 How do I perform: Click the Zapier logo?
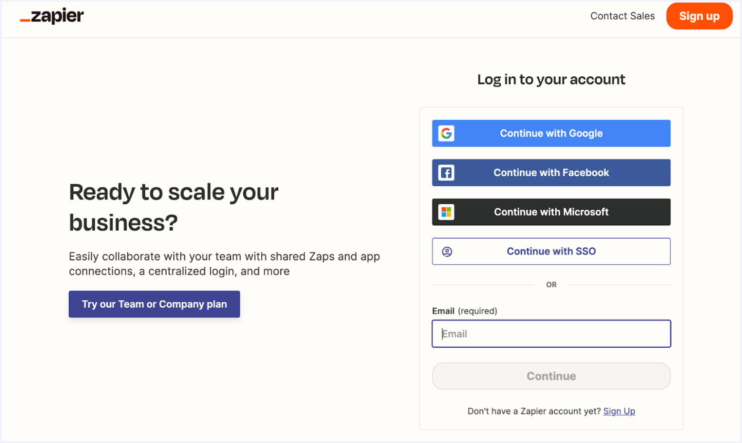[x=51, y=15]
